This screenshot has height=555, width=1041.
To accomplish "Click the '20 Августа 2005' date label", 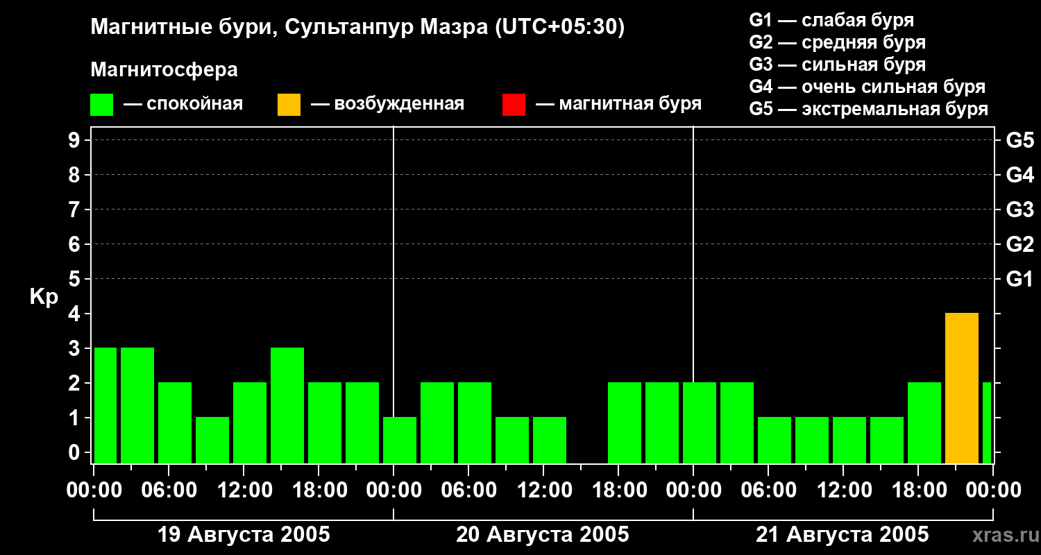I will (x=543, y=535).
